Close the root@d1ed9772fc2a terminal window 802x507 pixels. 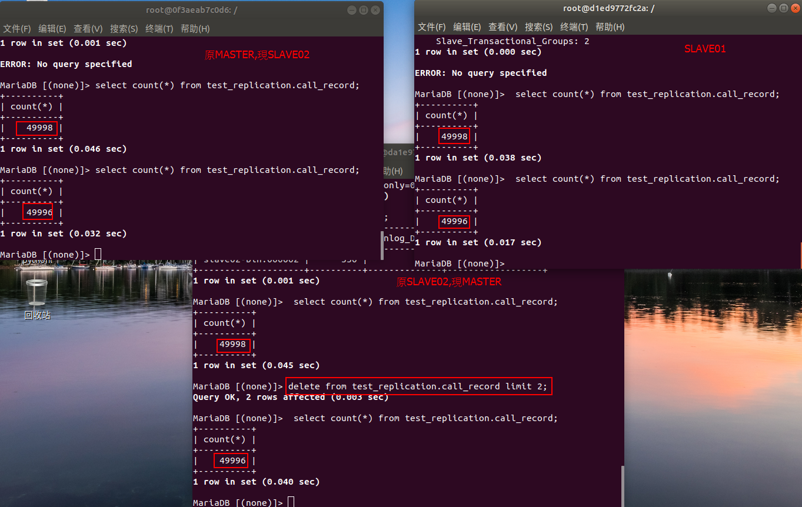tap(795, 8)
